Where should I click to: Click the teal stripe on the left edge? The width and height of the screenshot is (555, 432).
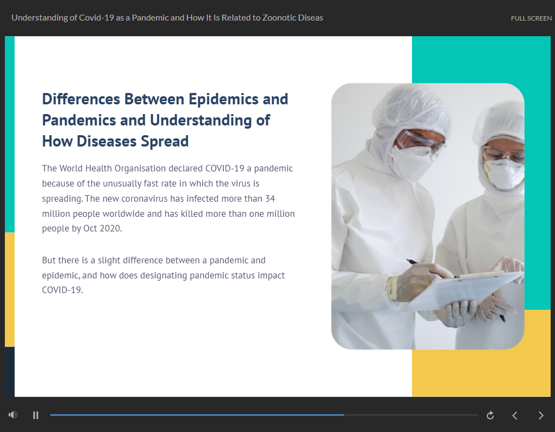pos(10,135)
